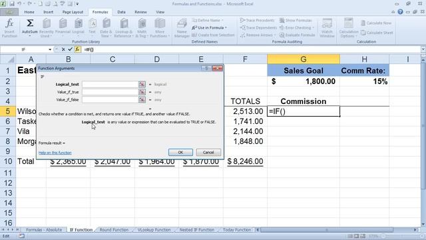Click the AutoSum sigma icon
The height and width of the screenshot is (240, 426).
click(30, 23)
